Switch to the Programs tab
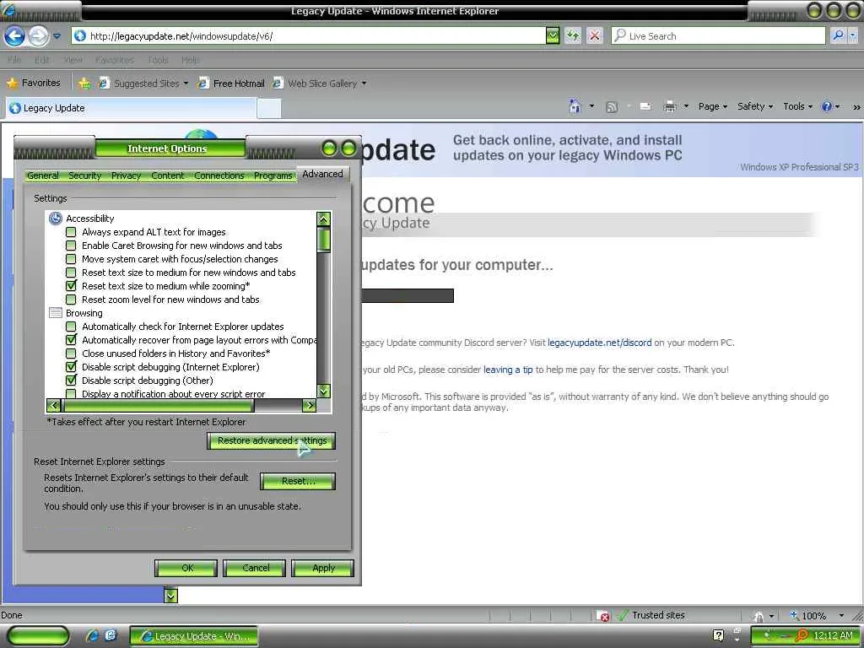This screenshot has width=864, height=648. pyautogui.click(x=273, y=175)
